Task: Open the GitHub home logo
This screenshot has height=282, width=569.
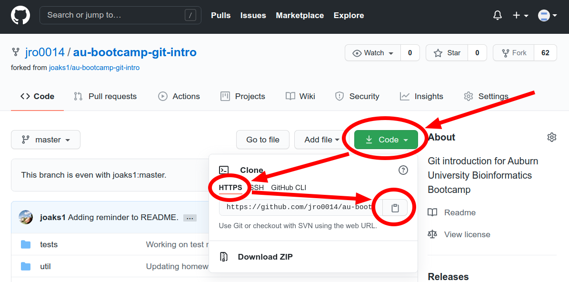Action: [20, 15]
